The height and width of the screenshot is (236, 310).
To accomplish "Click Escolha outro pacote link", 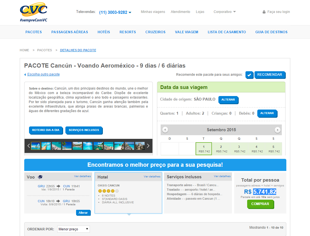I will coord(43,74).
